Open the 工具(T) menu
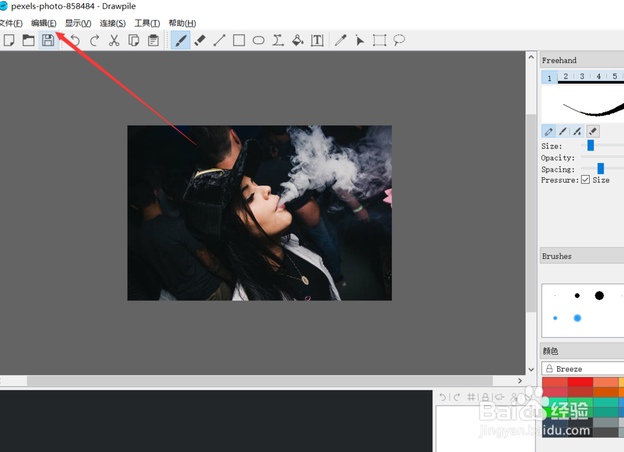Image resolution: width=624 pixels, height=452 pixels. tap(147, 23)
